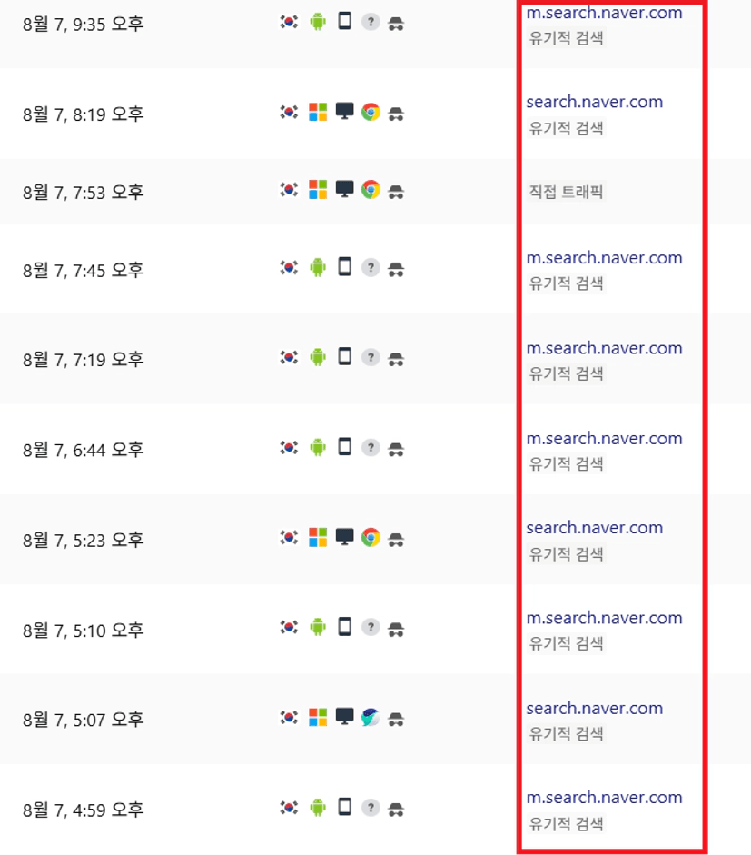Click the unknown browser icon in the 9:35 오후 row
This screenshot has width=751, height=855.
pos(371,22)
